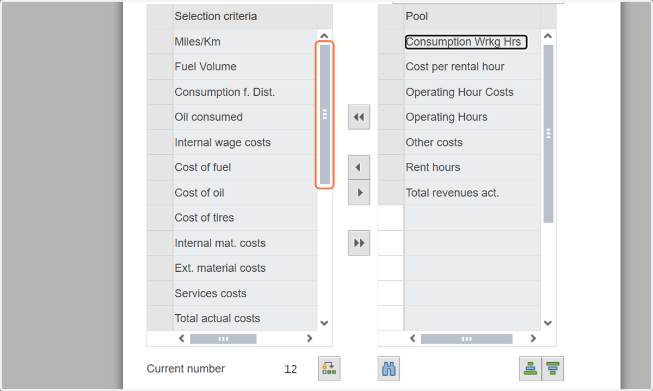Click scroll-left arrow under Selection criteria list
This screenshot has height=391, width=653.
click(182, 338)
